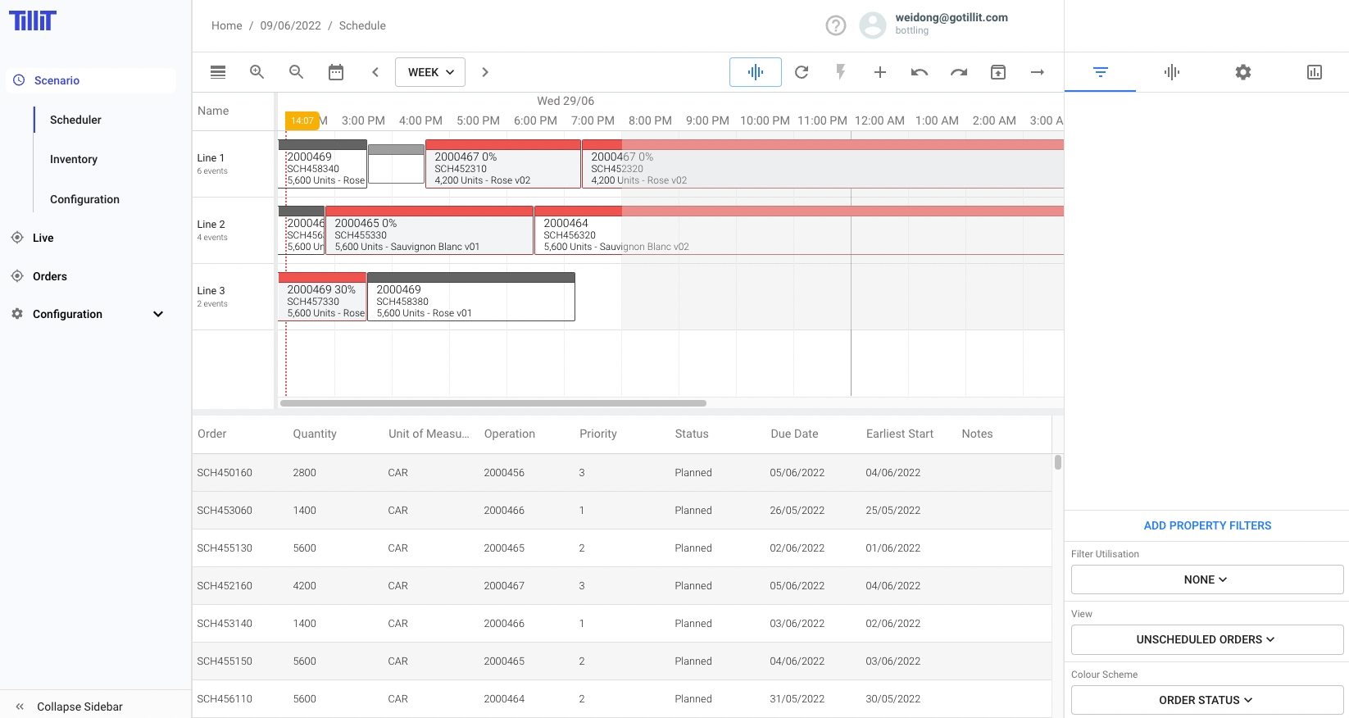Click the redo arrow icon
Screen dimensions: 1349x718
[x=958, y=72]
